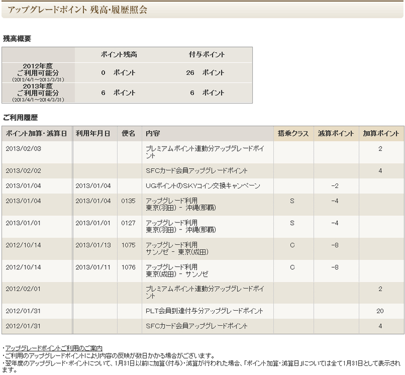Click the 搭乗クラス column header
This screenshot has height=375, width=405.
tap(293, 133)
